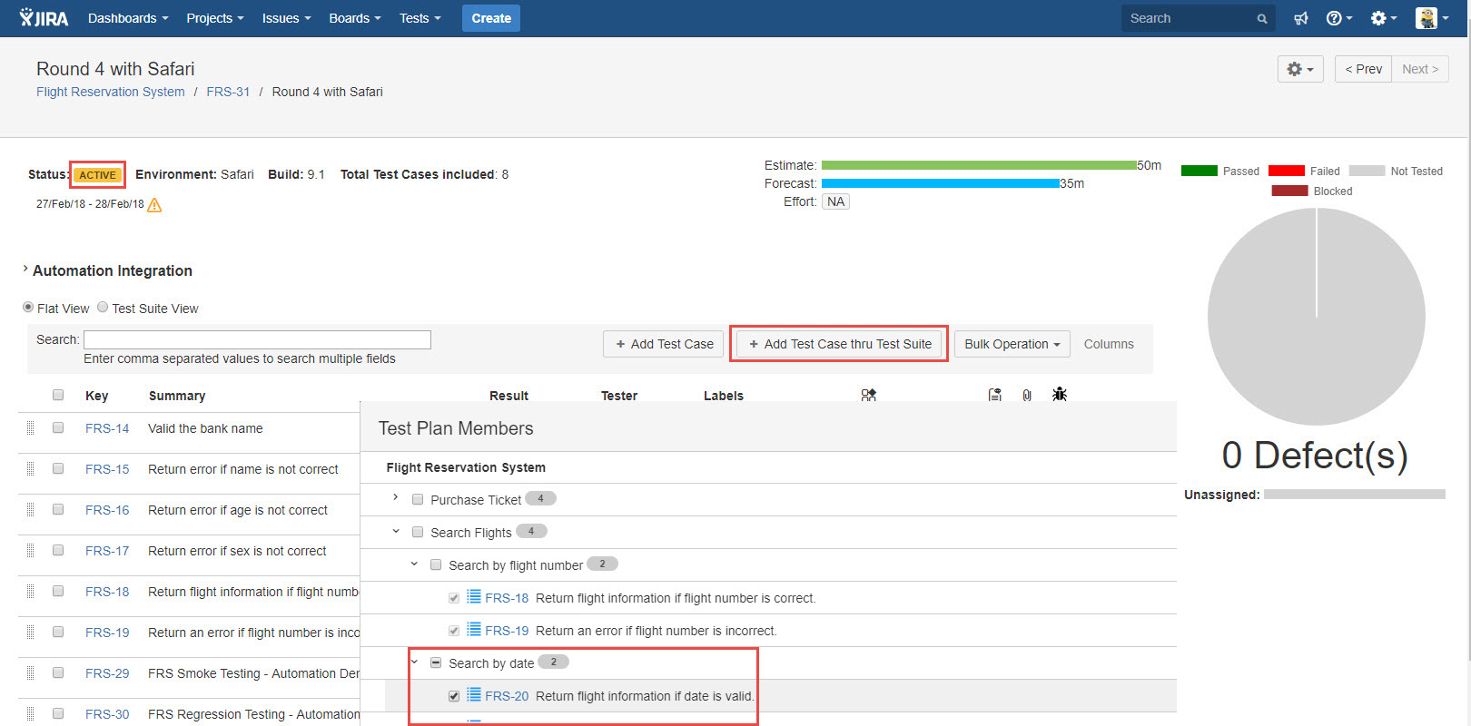
Task: Click test case icon beside FRS-19 in tree
Action: tap(474, 629)
